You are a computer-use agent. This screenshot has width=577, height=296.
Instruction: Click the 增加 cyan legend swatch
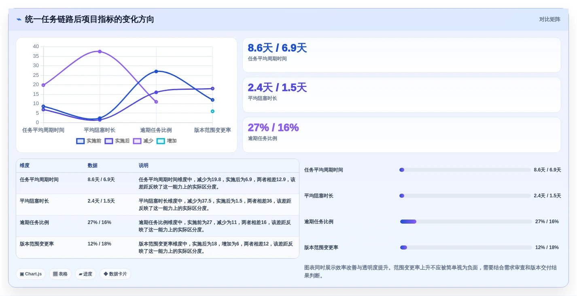point(161,141)
